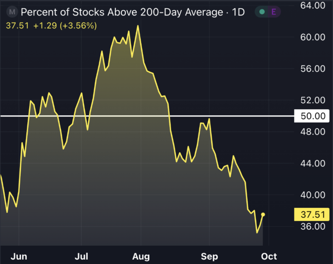This screenshot has width=333, height=264.
Task: Select the chart title Percent of Stocks Above 200-Day Average
Action: [122, 12]
